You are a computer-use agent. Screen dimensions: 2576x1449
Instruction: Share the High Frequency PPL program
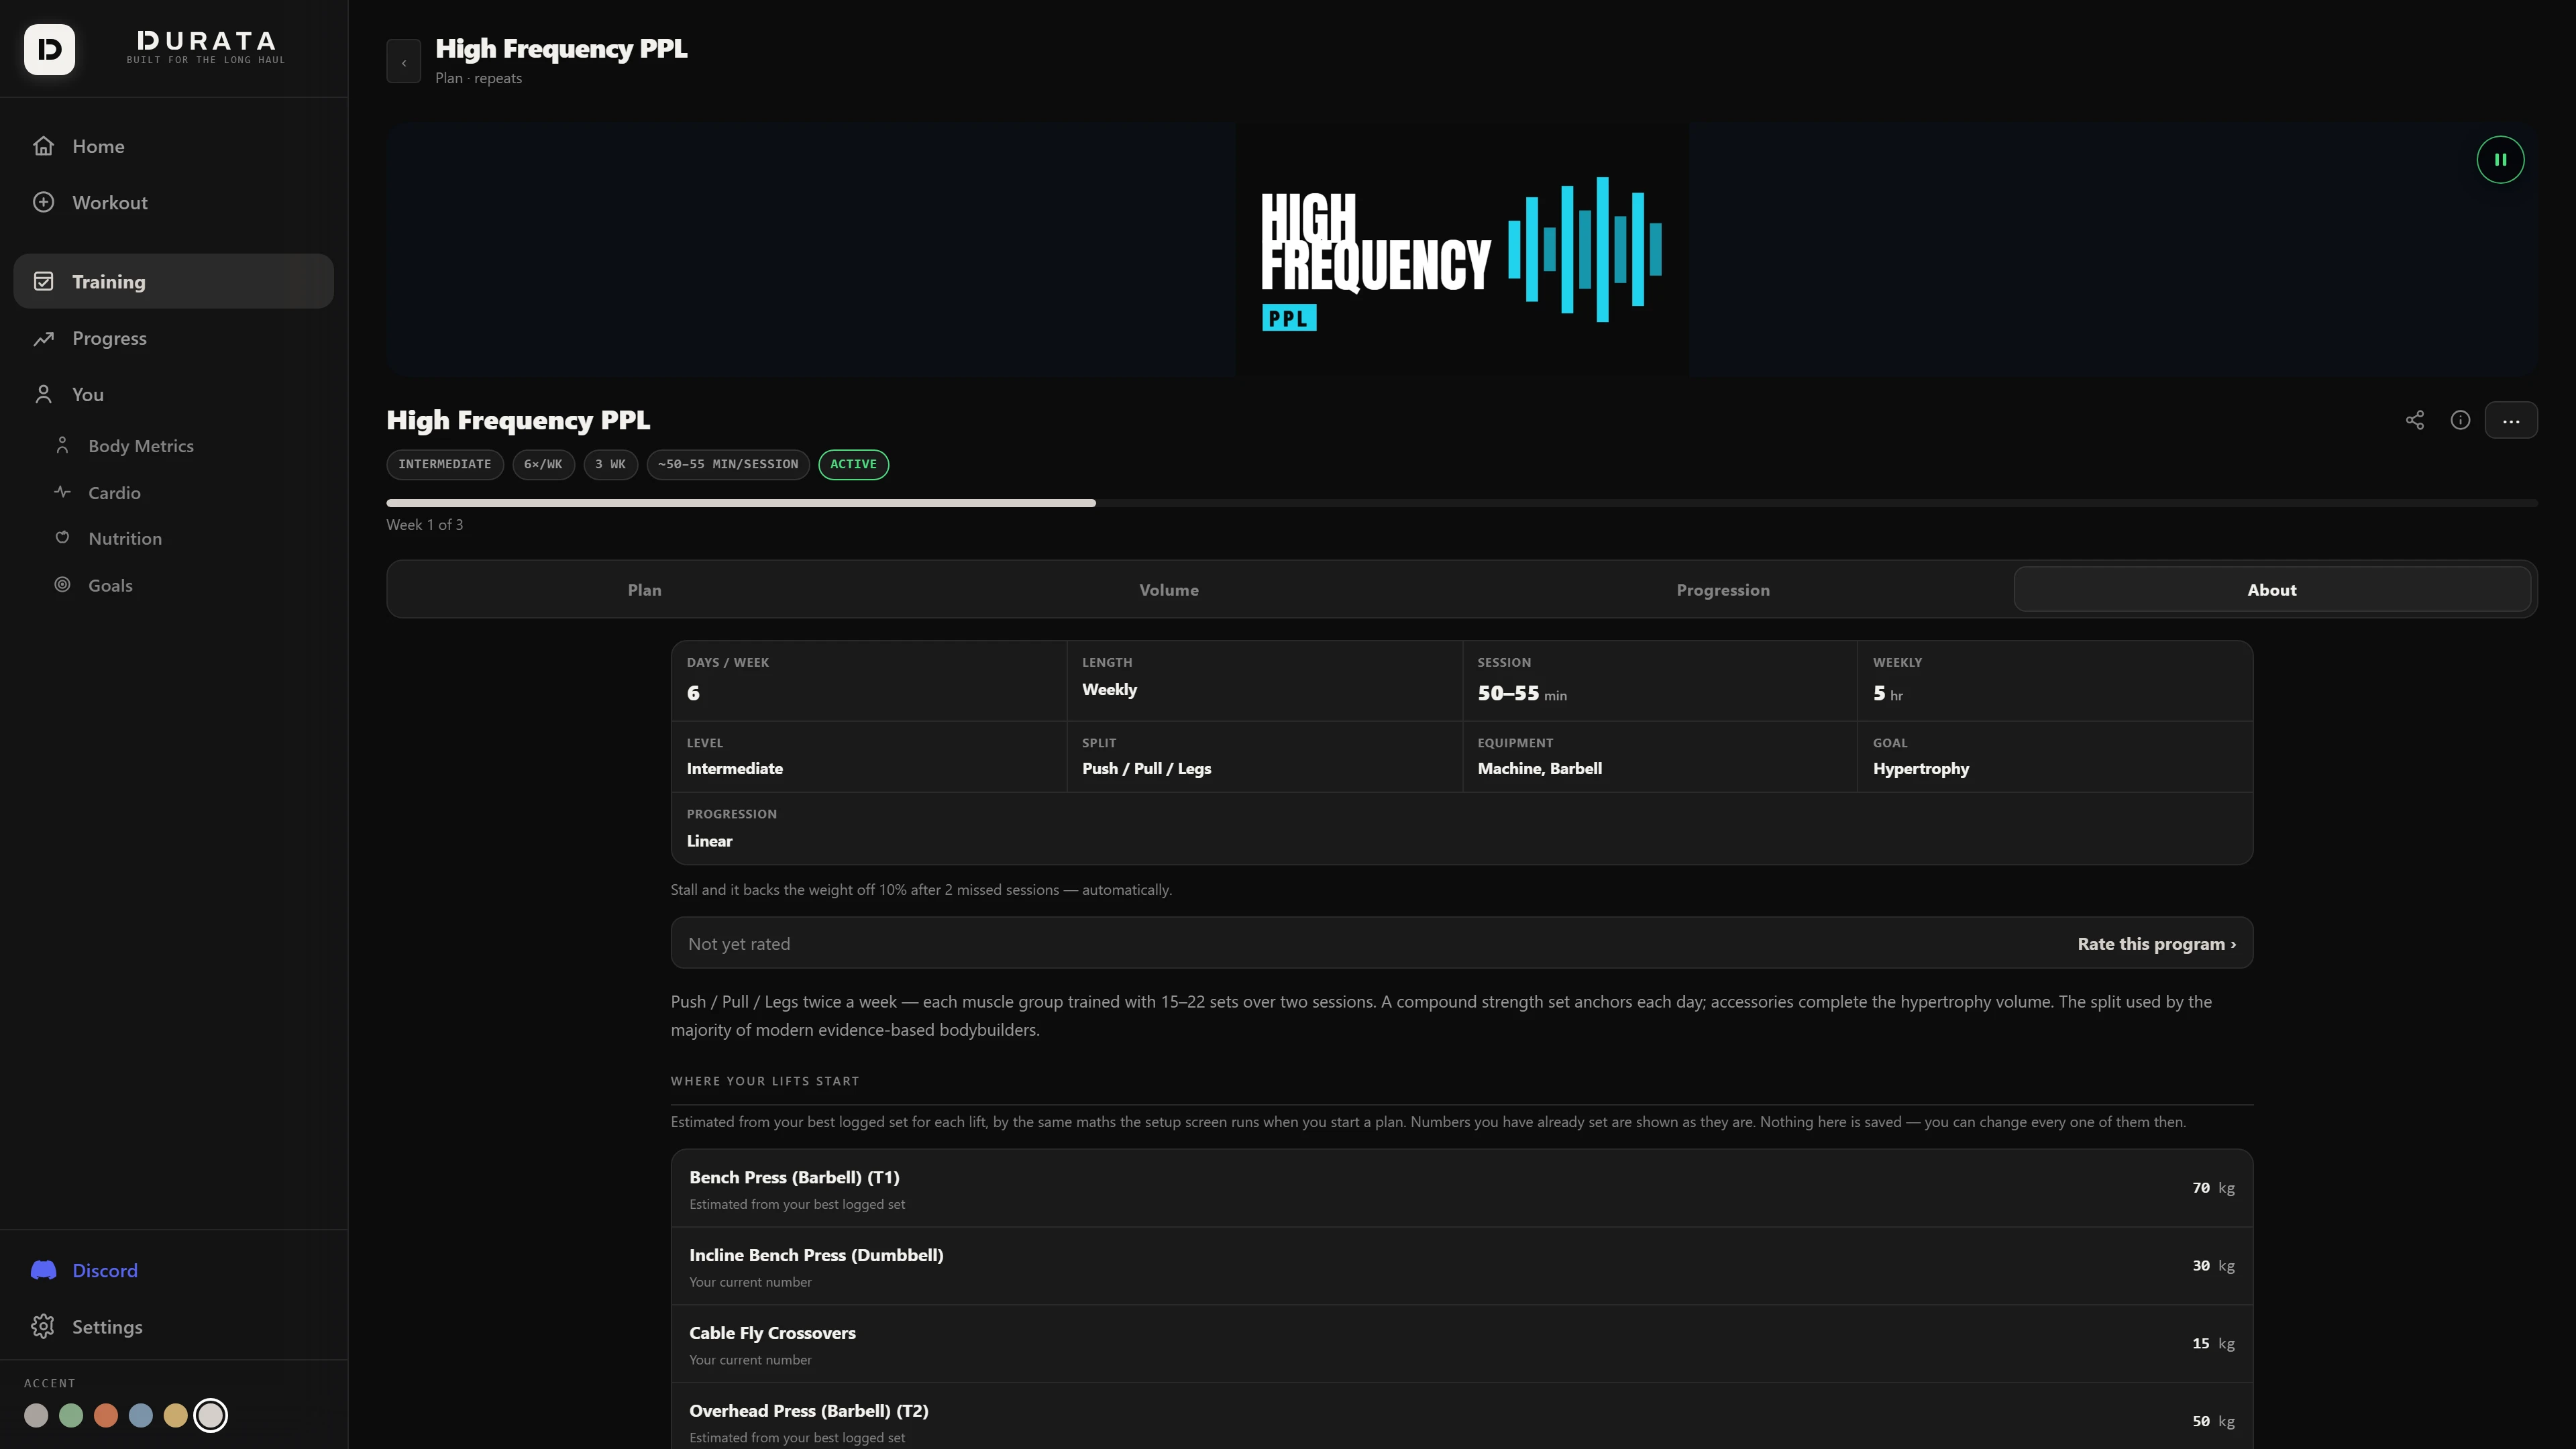click(2415, 420)
